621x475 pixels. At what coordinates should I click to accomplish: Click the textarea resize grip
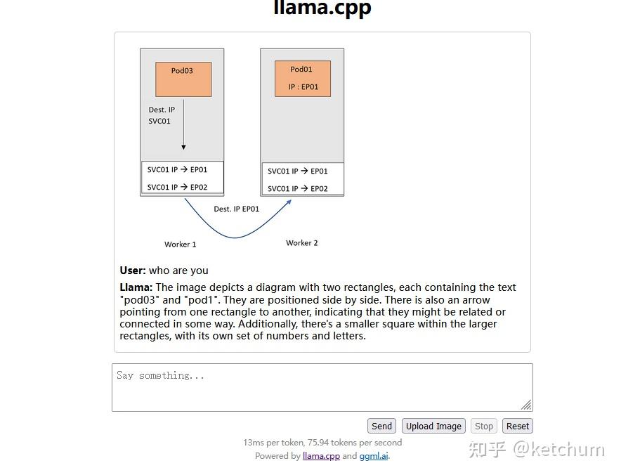526,403
